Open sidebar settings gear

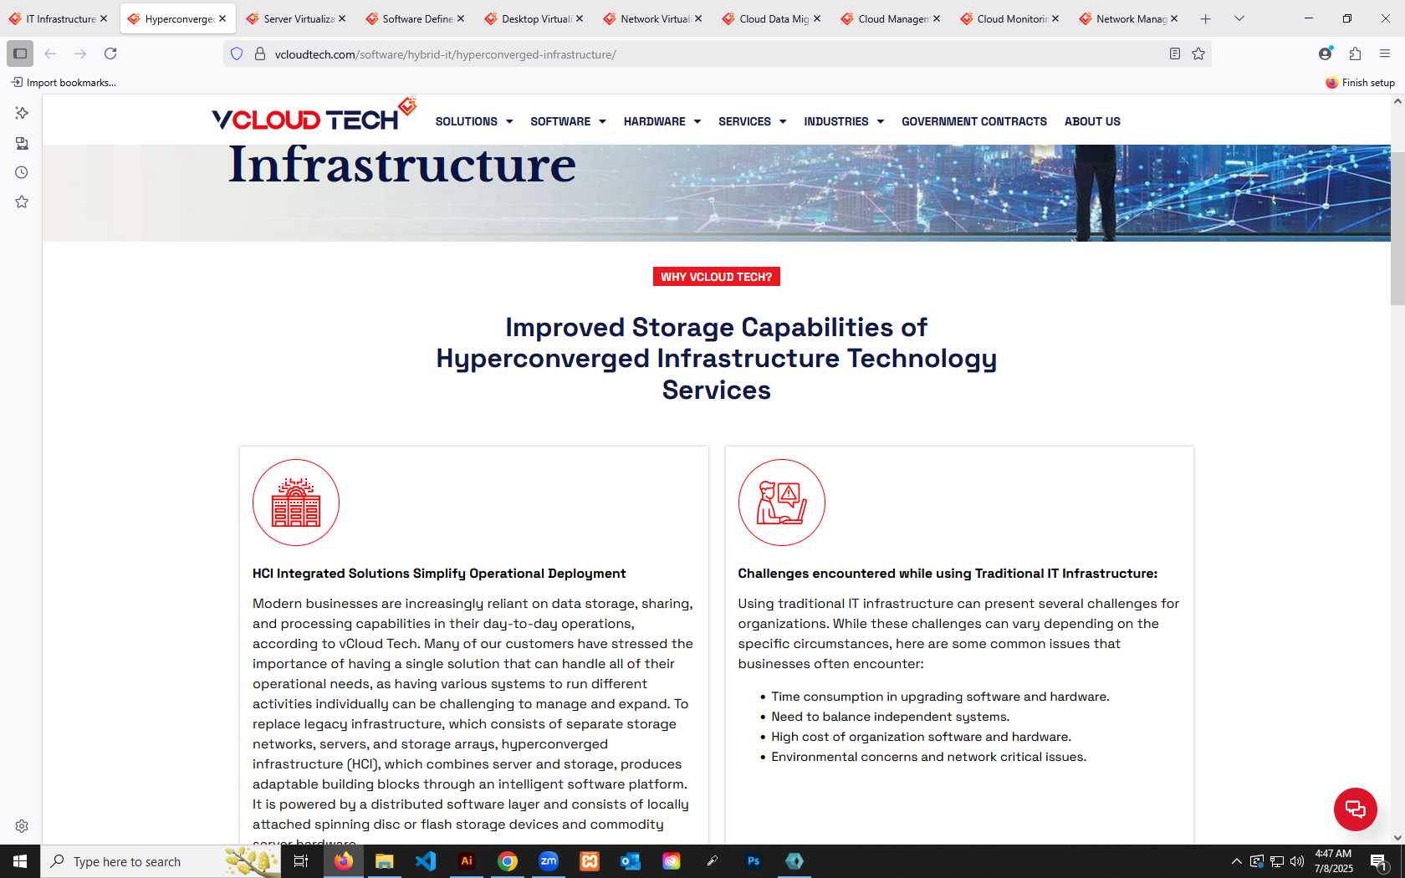pyautogui.click(x=22, y=826)
